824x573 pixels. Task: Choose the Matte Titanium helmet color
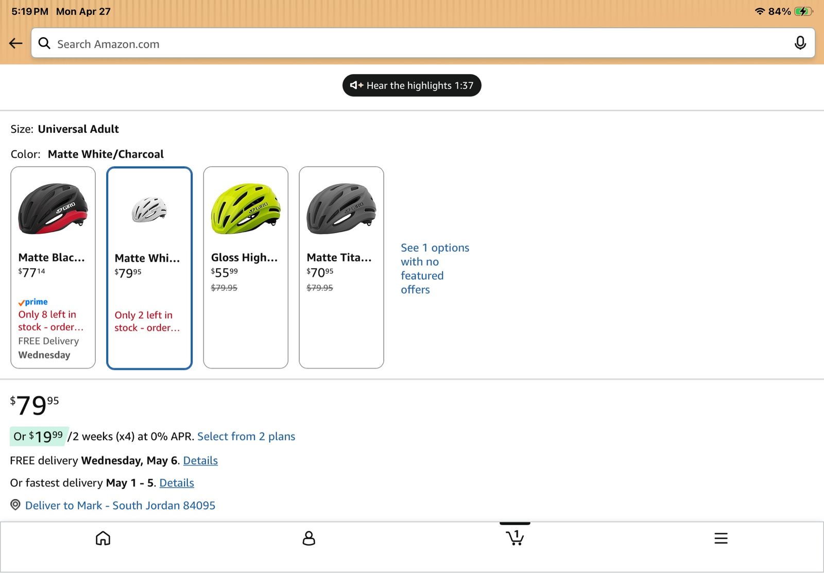pyautogui.click(x=341, y=267)
